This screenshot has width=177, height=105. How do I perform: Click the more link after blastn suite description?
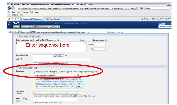coord(89,32)
